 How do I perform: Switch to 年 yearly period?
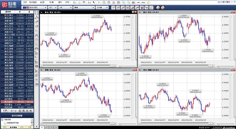[x=31, y=111]
